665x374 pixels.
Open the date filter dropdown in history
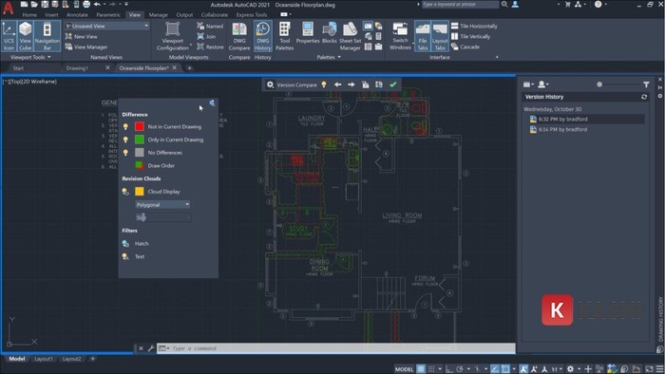pos(528,84)
